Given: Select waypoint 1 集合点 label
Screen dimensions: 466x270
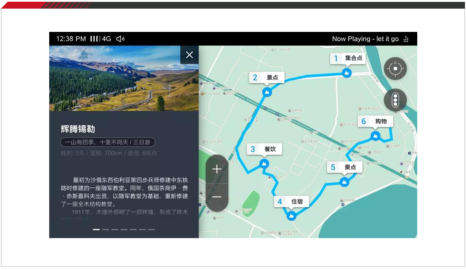Looking at the screenshot, I should click(348, 58).
